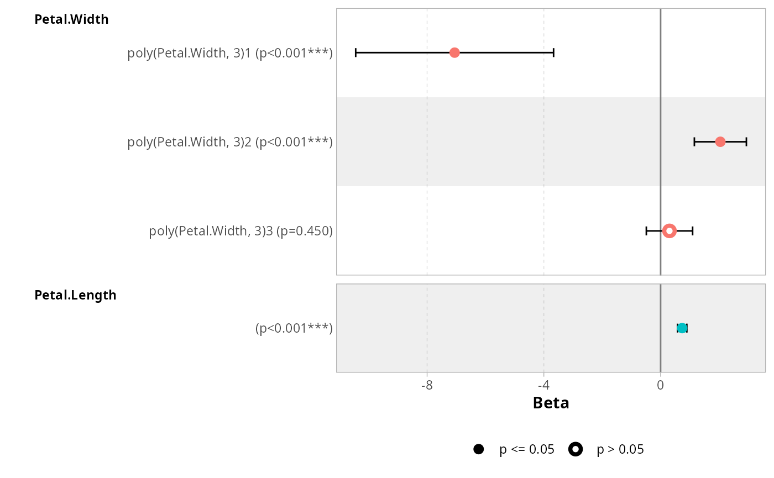Click the Beta x-axis title
Image resolution: width=774 pixels, height=478 pixels.
(551, 403)
